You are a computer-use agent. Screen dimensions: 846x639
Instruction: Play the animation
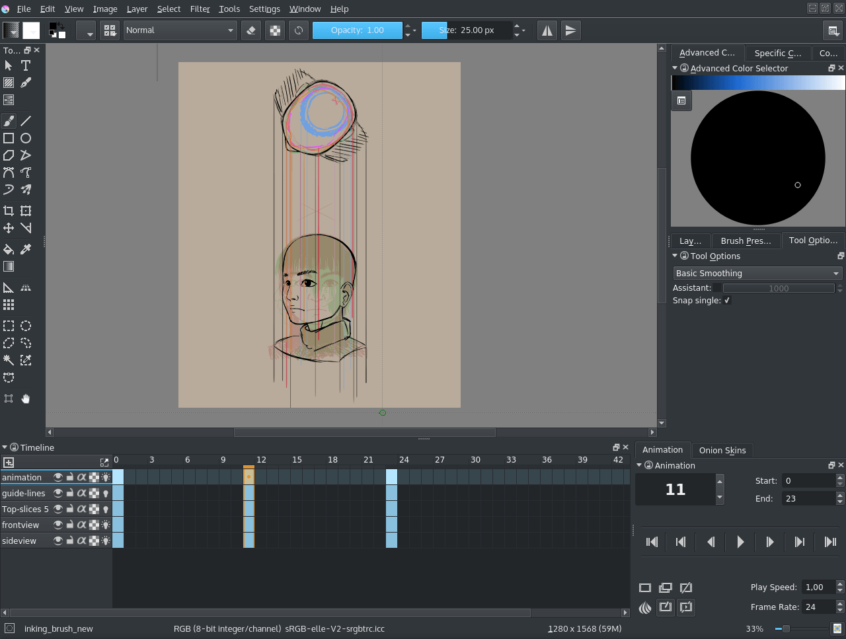740,542
